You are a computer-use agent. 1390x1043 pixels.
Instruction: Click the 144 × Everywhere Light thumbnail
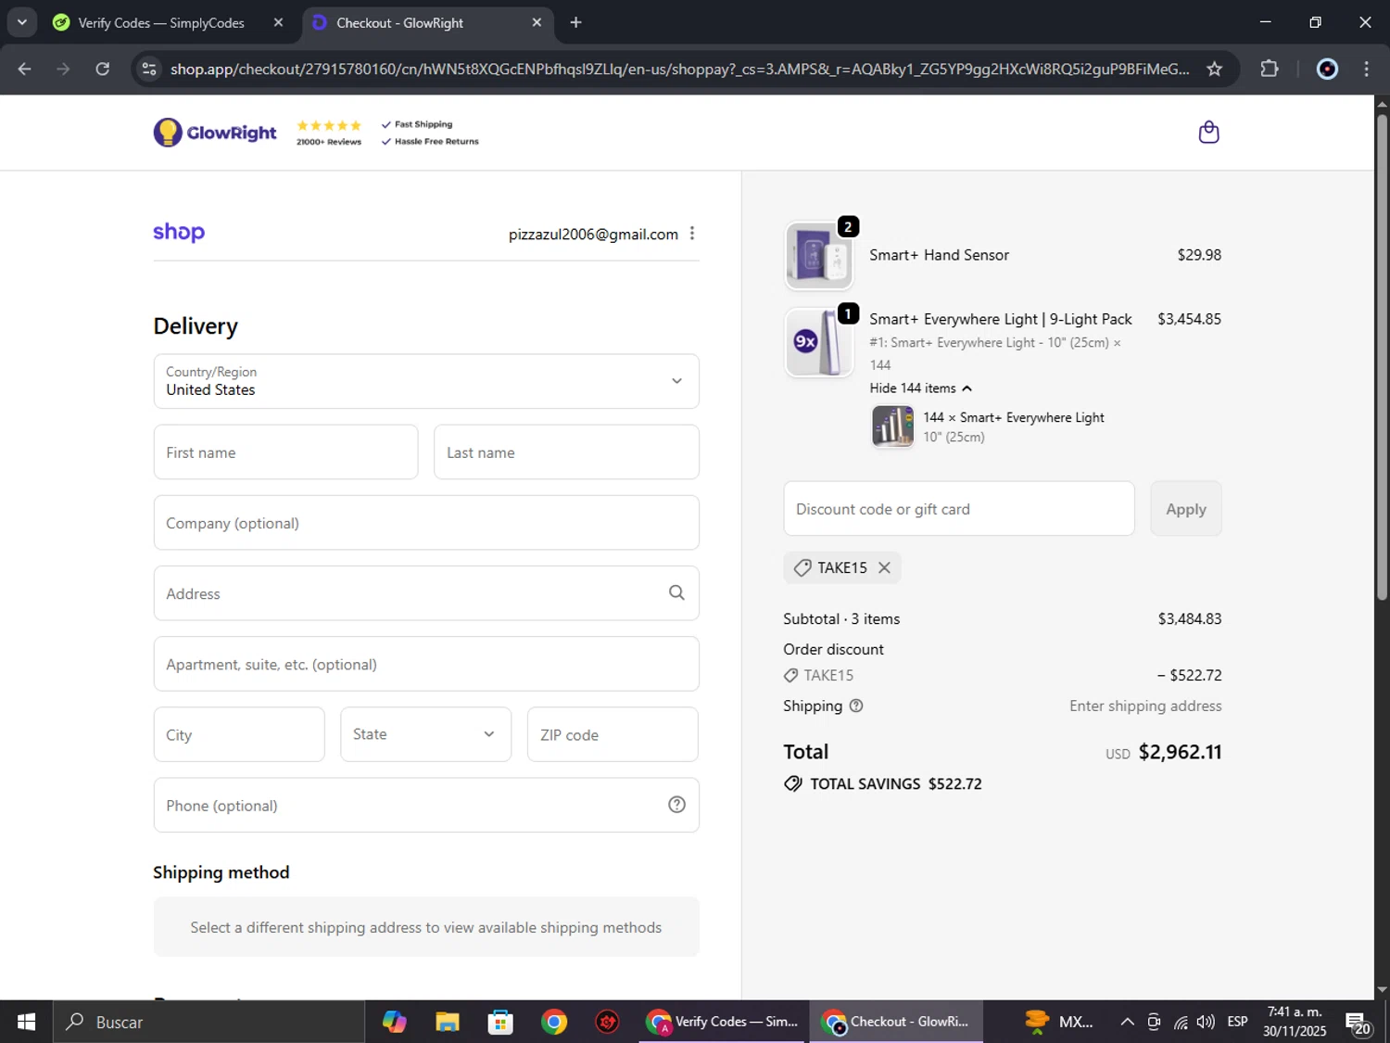892,426
